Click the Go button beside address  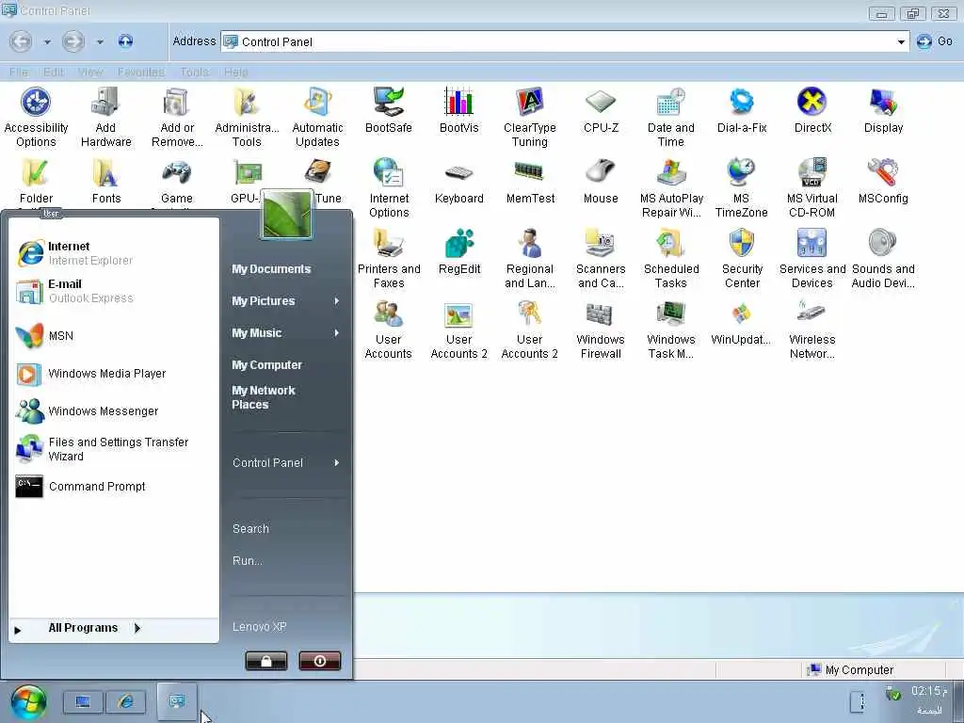(x=934, y=41)
